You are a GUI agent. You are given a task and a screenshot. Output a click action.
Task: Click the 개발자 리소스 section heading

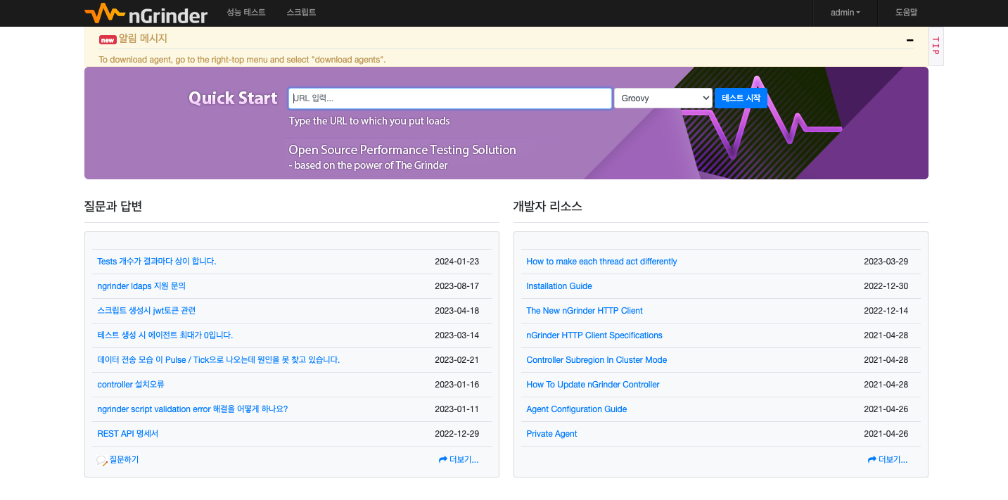[x=548, y=207]
